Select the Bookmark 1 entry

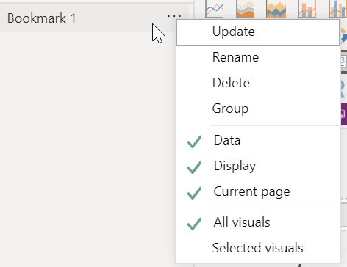94,18
